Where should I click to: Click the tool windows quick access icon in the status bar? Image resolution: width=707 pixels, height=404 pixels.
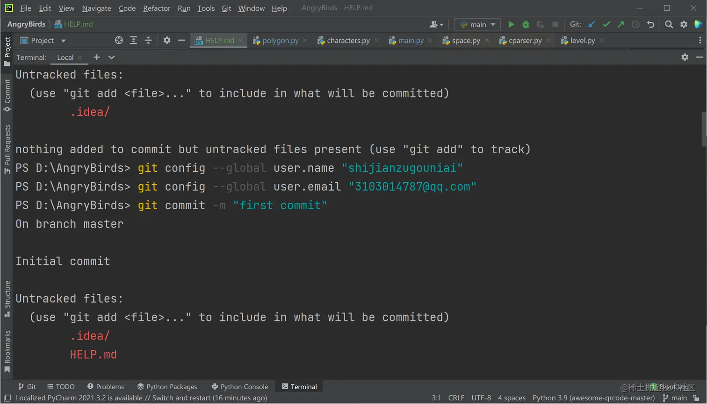coord(7,398)
